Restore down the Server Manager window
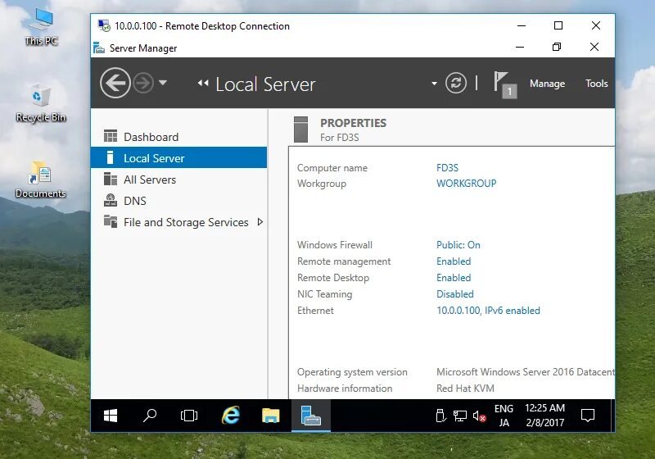This screenshot has height=459, width=655. point(557,47)
